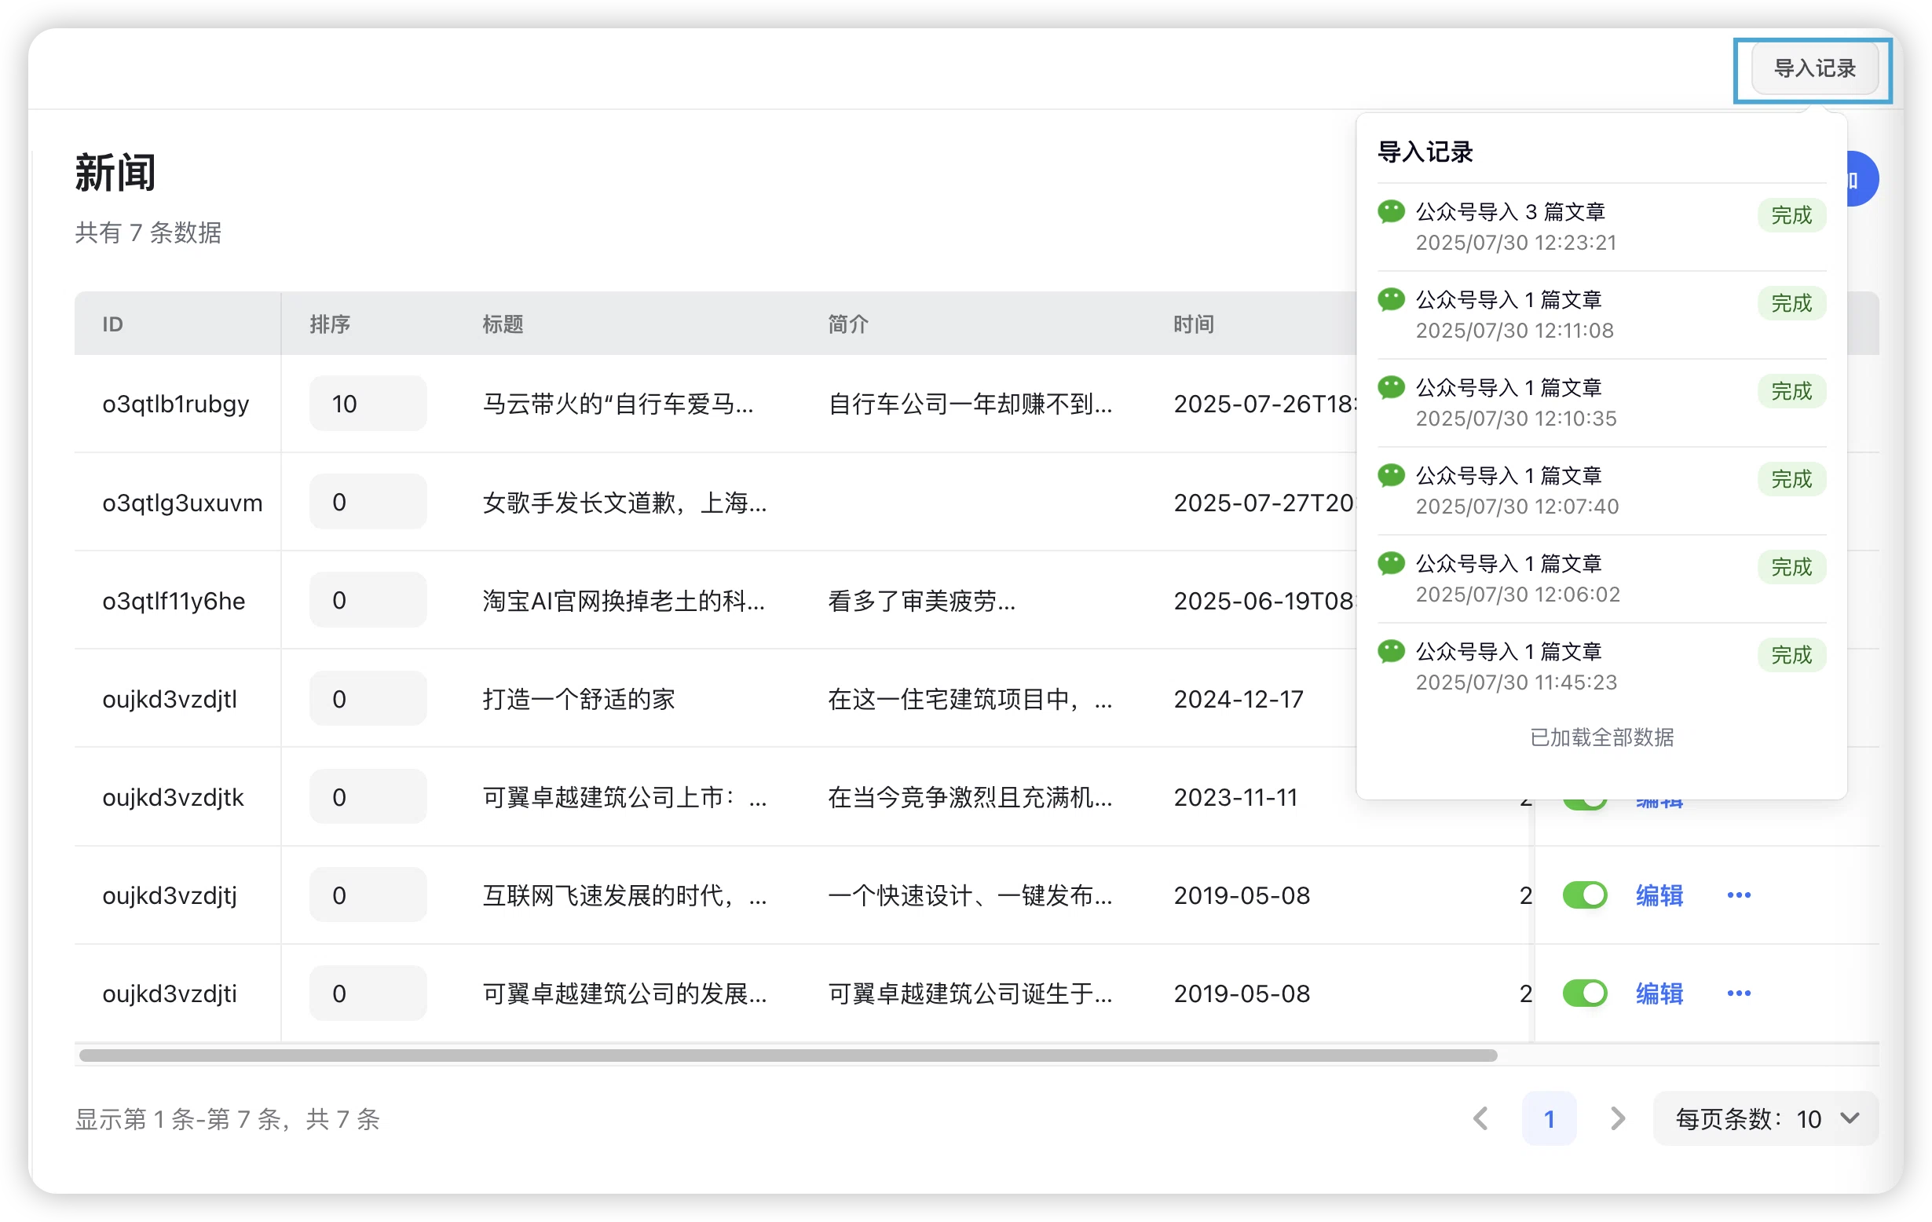
Task: Click timestamp 2025/07/30 12:10:35
Action: click(1516, 419)
